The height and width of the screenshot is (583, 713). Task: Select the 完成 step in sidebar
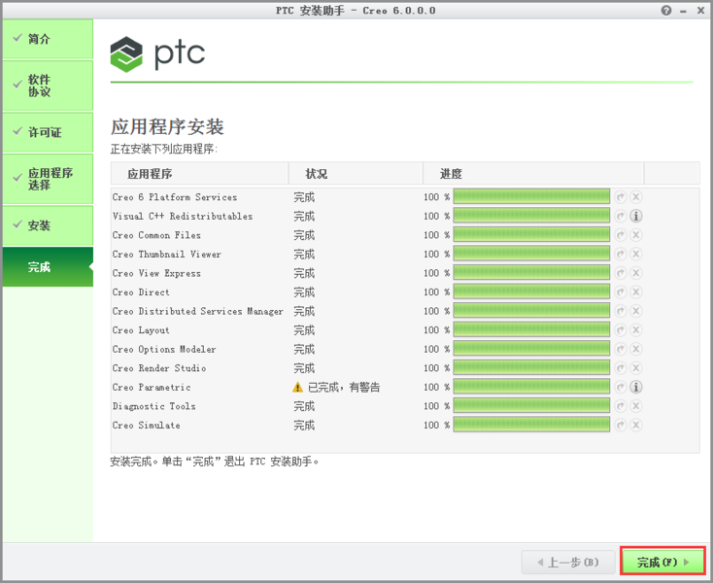[48, 267]
